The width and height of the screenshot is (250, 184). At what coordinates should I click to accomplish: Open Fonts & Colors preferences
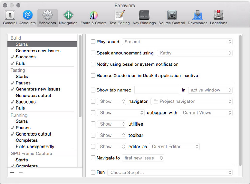93,18
